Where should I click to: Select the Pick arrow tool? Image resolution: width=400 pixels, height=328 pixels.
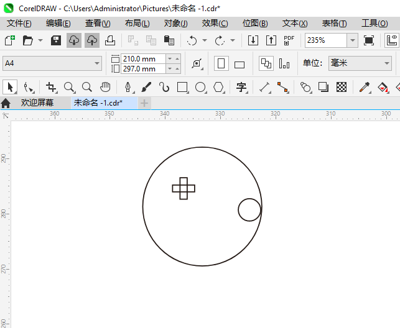click(x=10, y=87)
